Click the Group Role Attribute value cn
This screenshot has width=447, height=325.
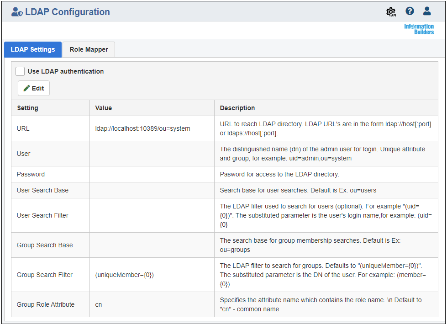[x=98, y=304]
